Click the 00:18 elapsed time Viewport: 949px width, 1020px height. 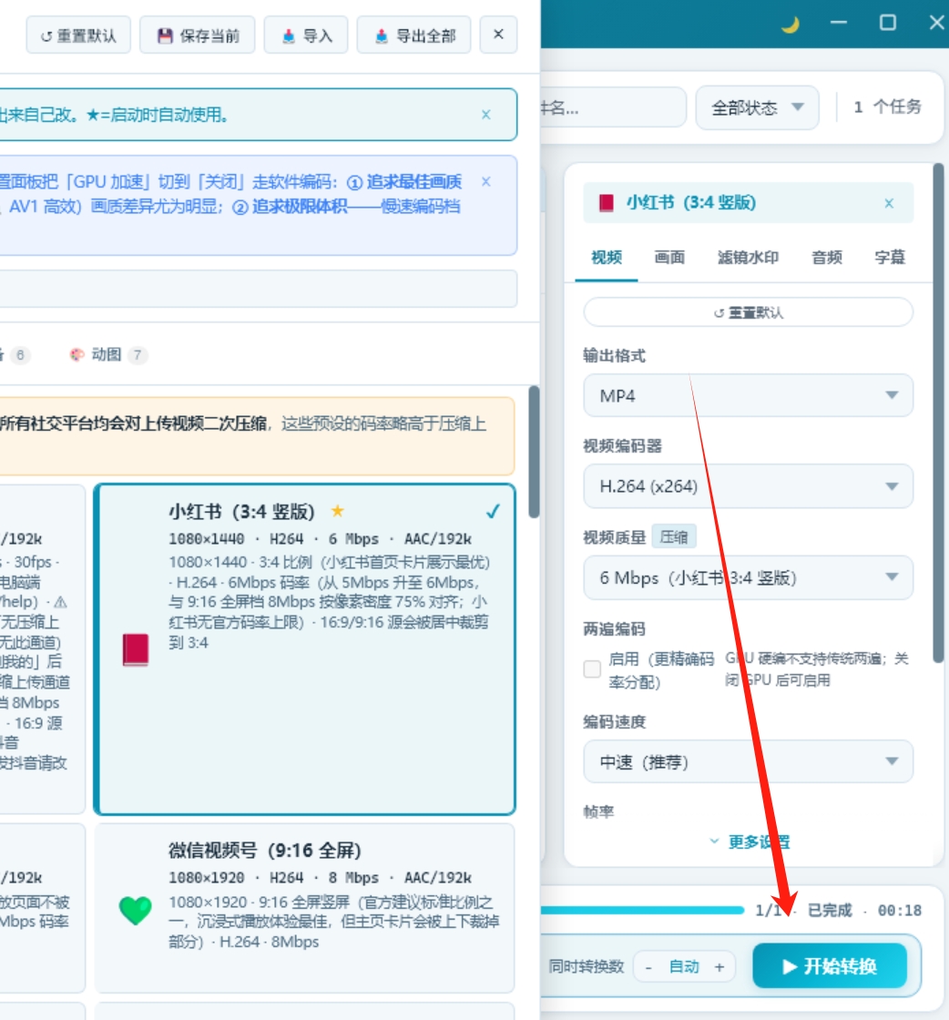[x=900, y=910]
